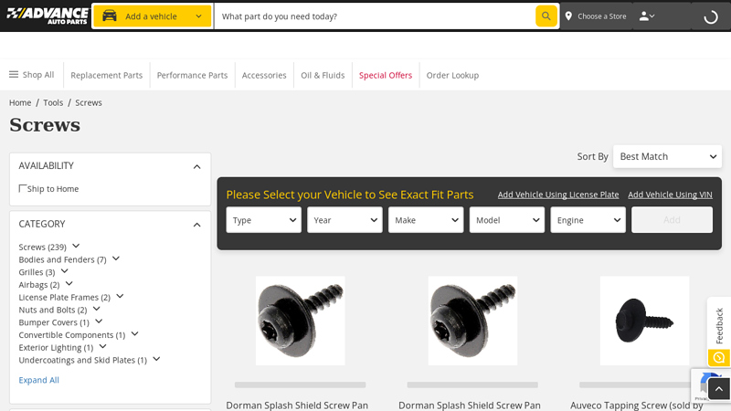Click the car icon in Add a vehicle

(110, 16)
